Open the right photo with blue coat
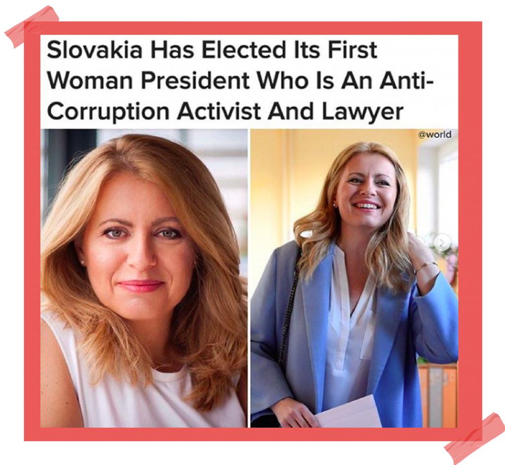This screenshot has width=505, height=465. pyautogui.click(x=354, y=278)
